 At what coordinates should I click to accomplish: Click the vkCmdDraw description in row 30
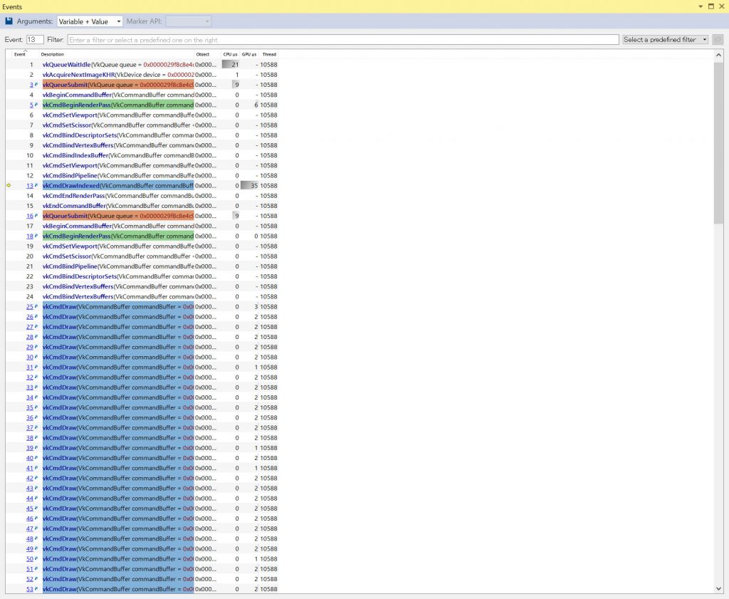click(118, 357)
